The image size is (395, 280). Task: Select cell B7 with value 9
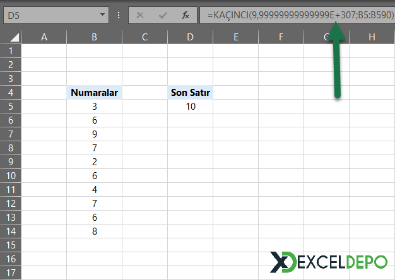[x=95, y=134]
